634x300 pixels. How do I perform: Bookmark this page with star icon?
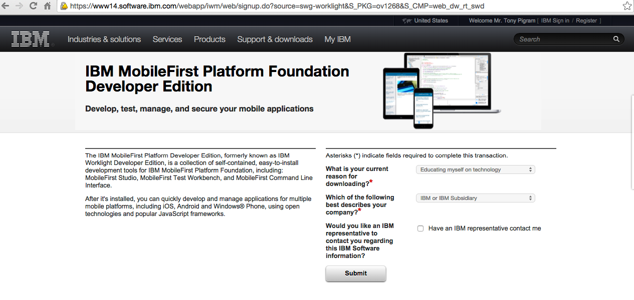point(627,6)
